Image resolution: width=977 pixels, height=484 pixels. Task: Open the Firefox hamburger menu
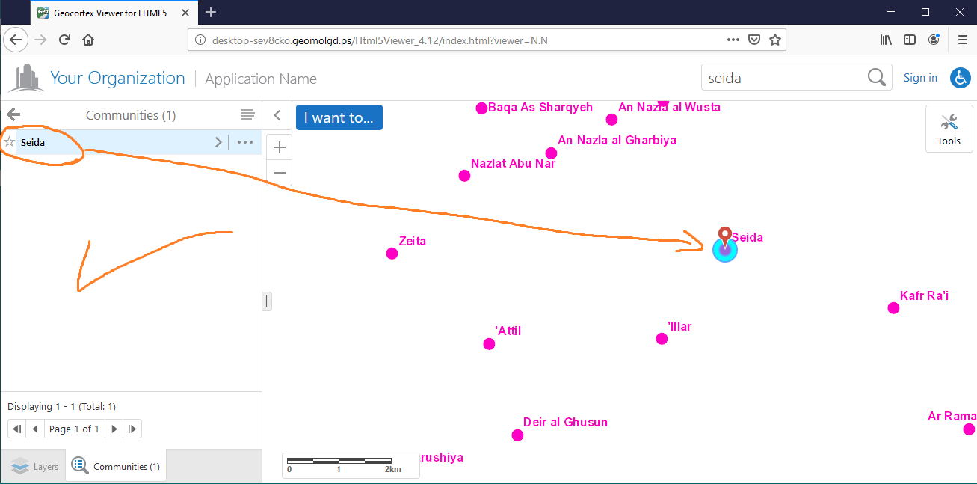[x=962, y=40]
